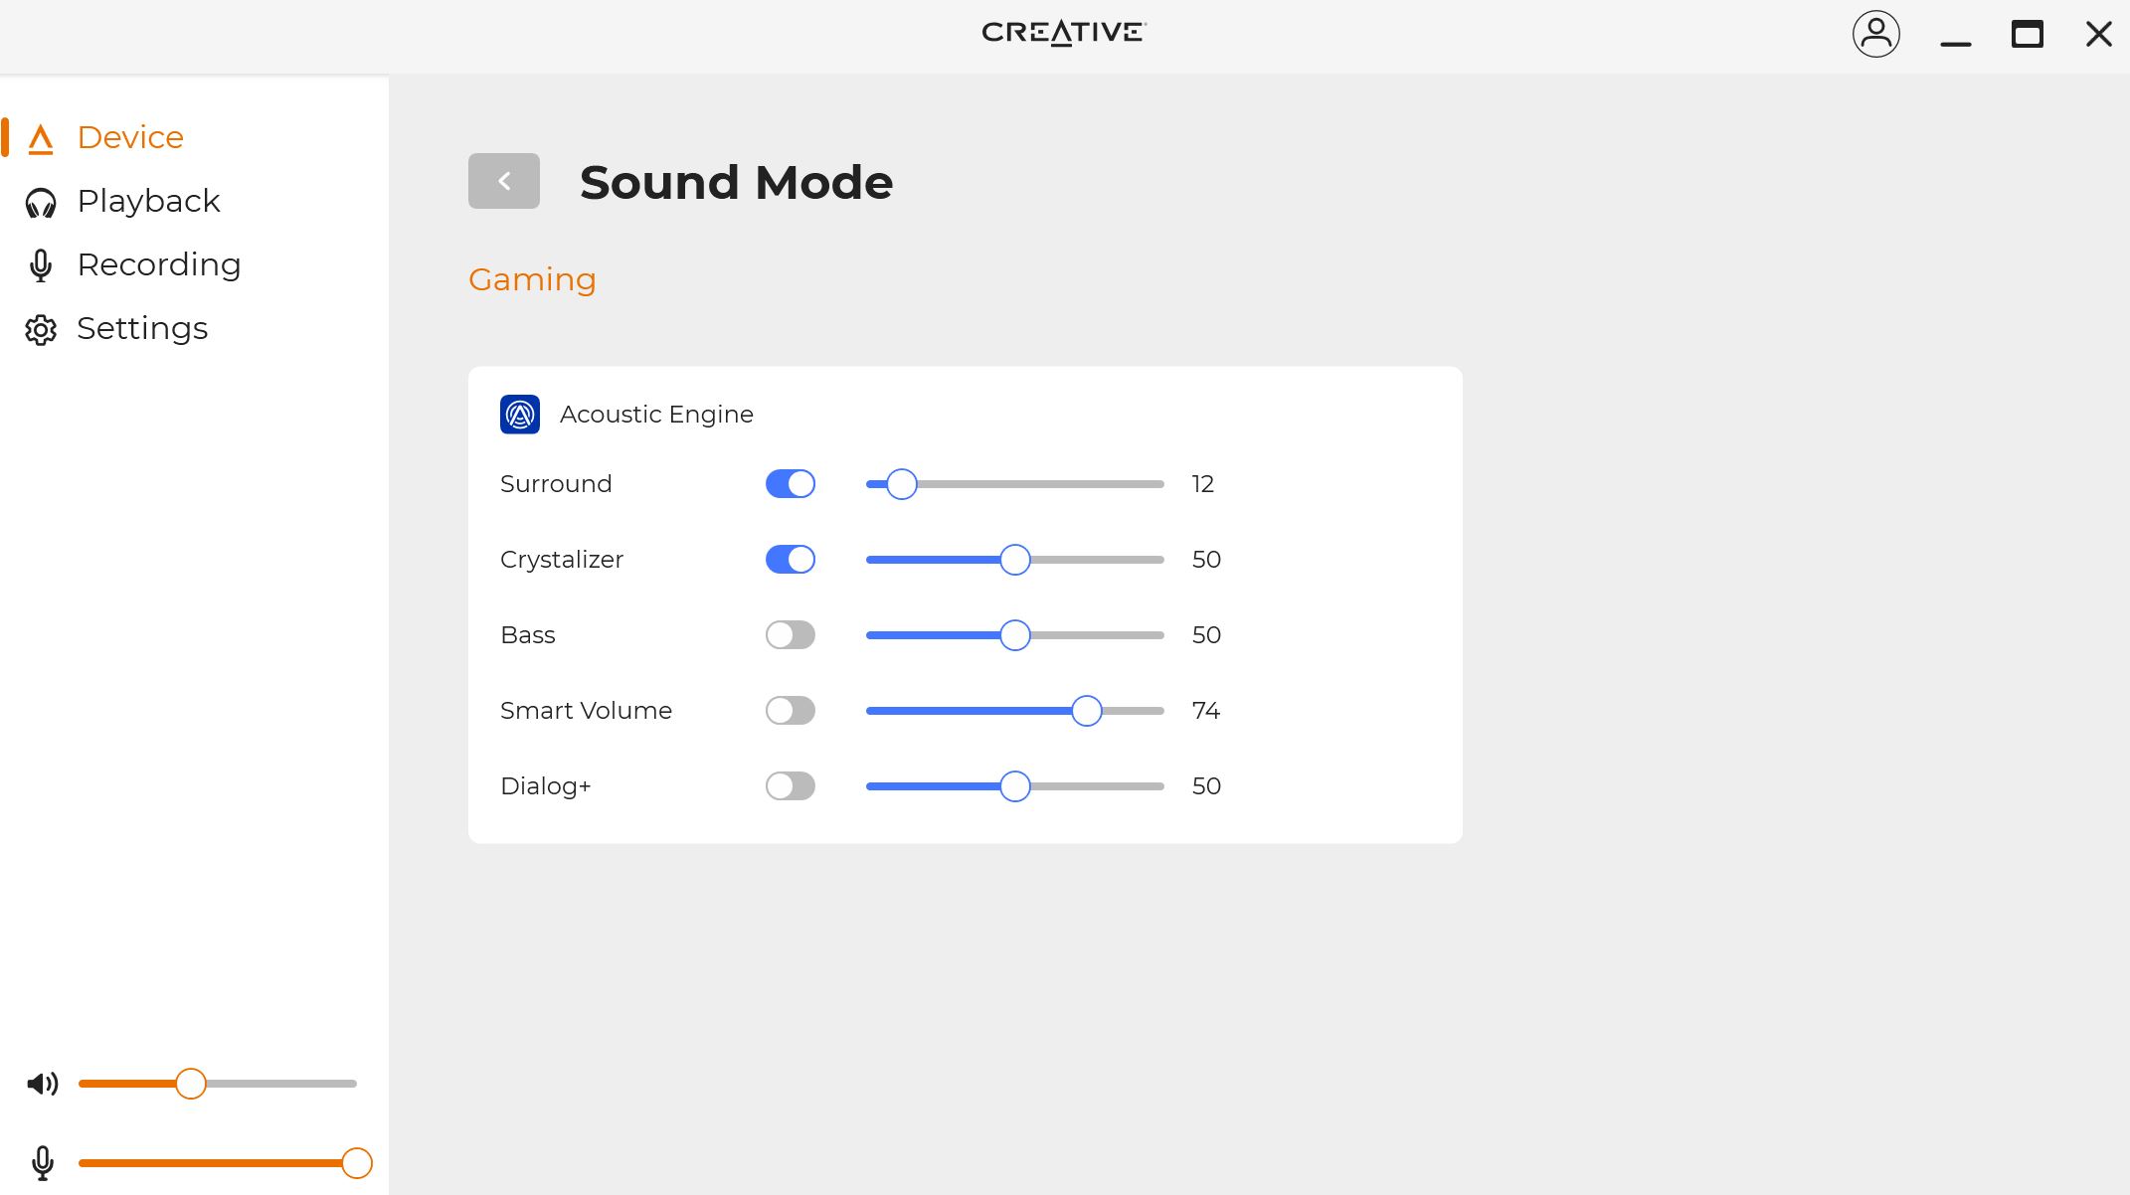The height and width of the screenshot is (1195, 2130).
Task: Turn on Smart Volume
Action: (791, 711)
